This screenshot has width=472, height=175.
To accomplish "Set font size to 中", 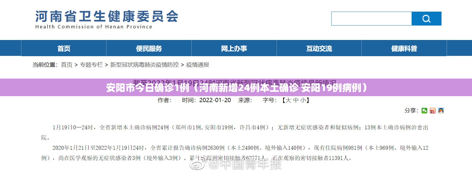I will 296,100.
